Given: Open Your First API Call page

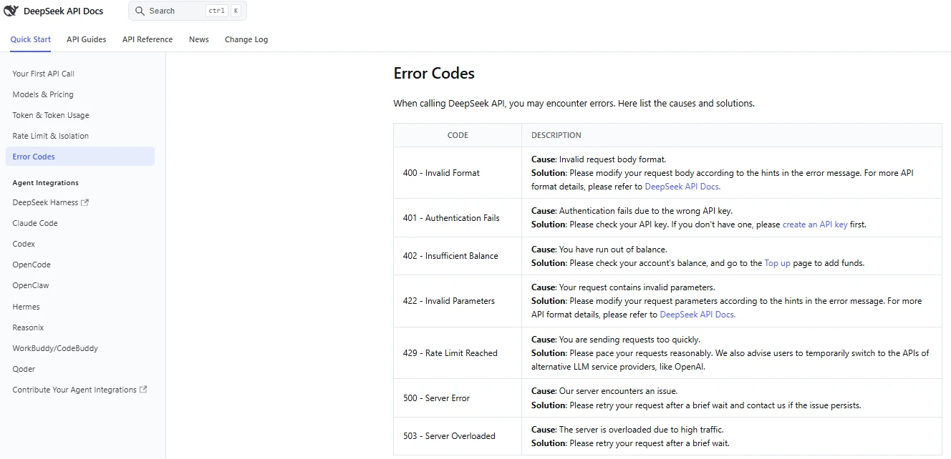Looking at the screenshot, I should [80, 74].
